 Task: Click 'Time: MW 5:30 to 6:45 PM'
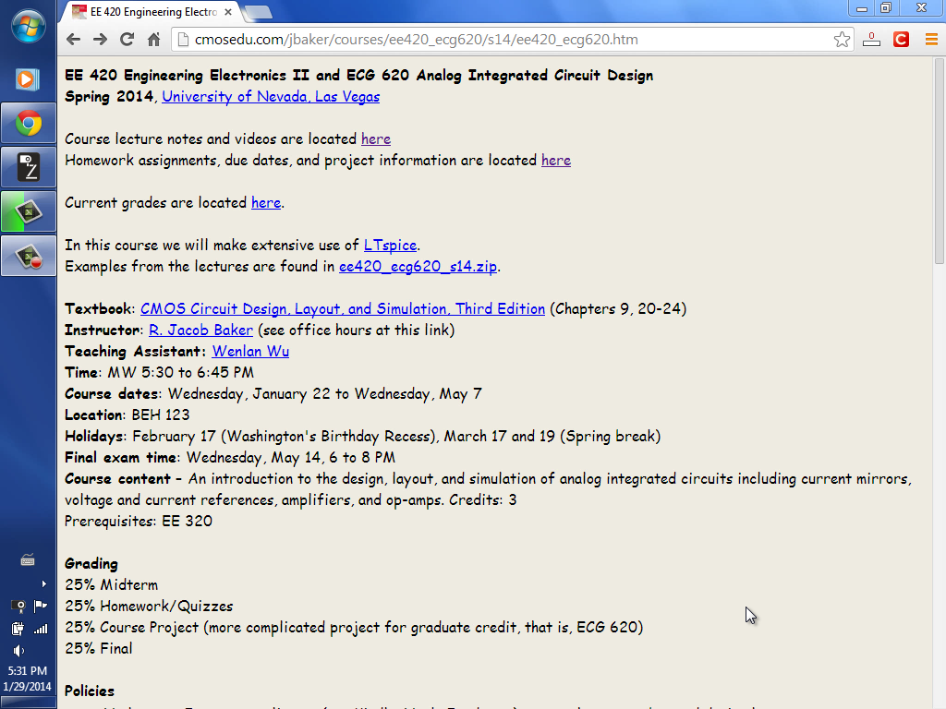(159, 373)
